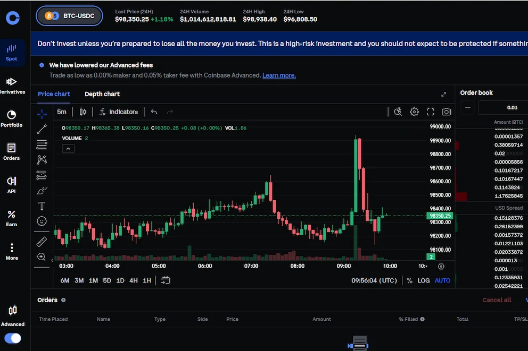This screenshot has width=528, height=351.
Task: Toggle percent scale on chart
Action: (409, 280)
